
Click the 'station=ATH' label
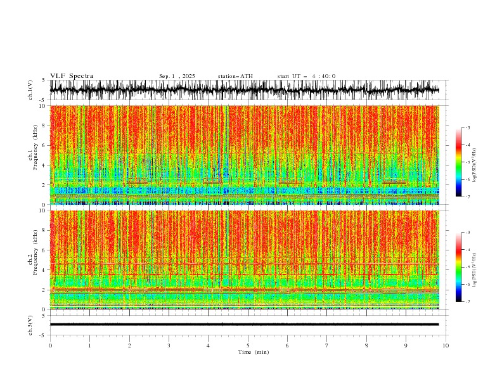coord(235,76)
